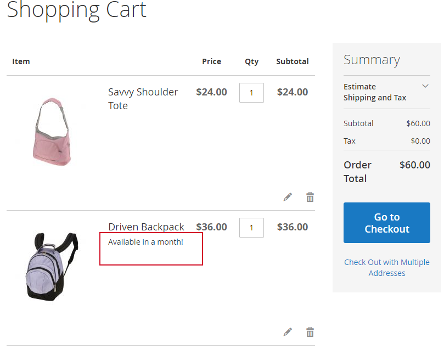Viewport: 444px width, 350px height.
Task: Edit the Savvy Shoulder Tote item
Action: pyautogui.click(x=288, y=197)
